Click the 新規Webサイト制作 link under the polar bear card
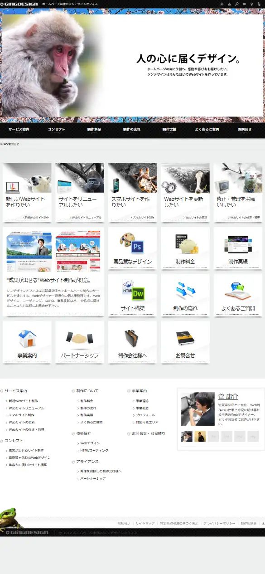 (36, 218)
